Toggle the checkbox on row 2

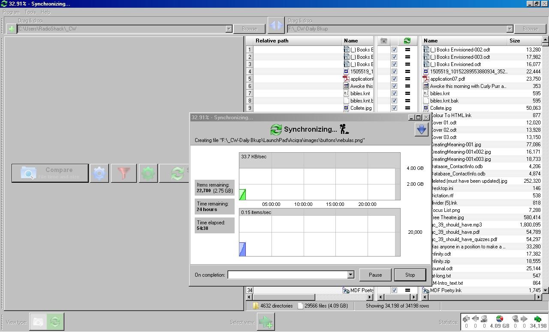[x=394, y=57]
